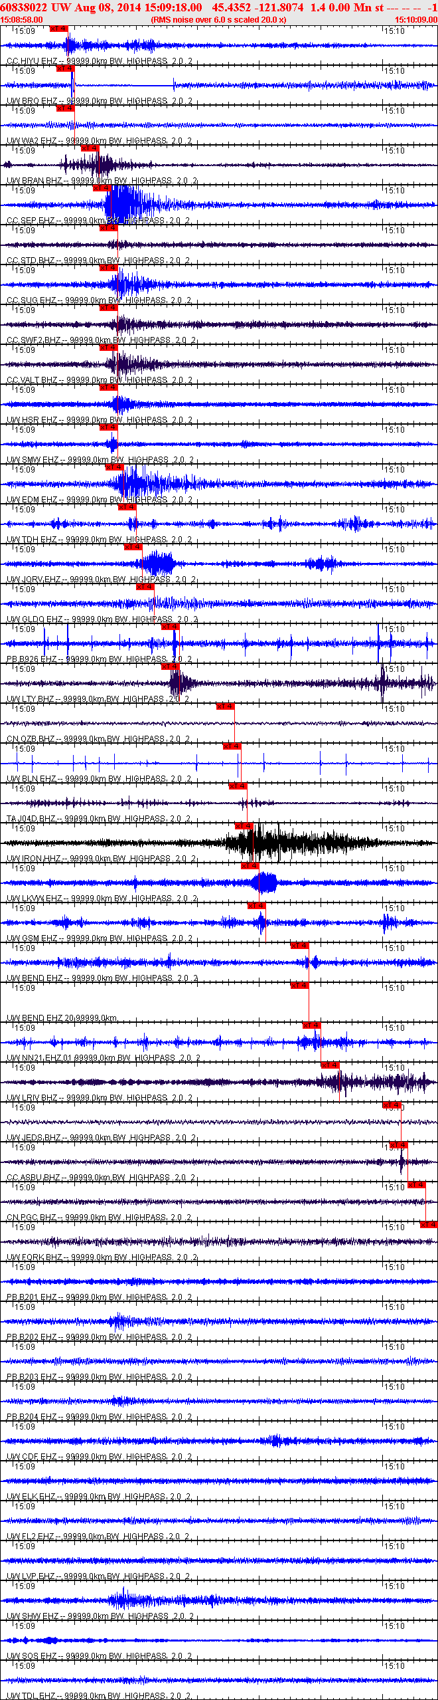Select the CC SUG EHZ station label
Image resolution: width=438 pixels, height=1700 pixels.
[99, 300]
